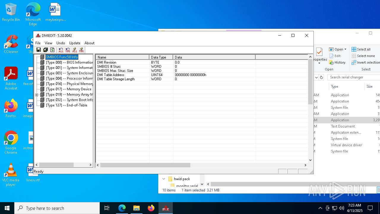The height and width of the screenshot is (214, 380).
Task: Click the data list vertical scrollbar down arrow
Action: [310, 160]
